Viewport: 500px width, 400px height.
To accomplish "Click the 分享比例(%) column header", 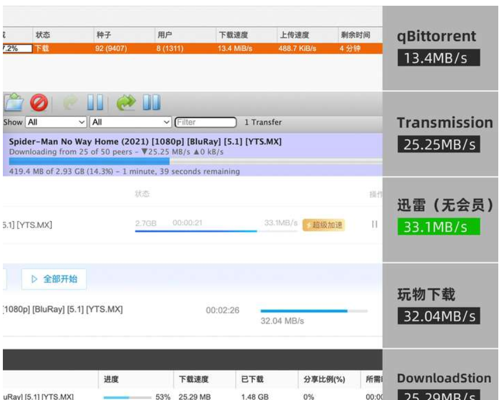I will coord(329,379).
